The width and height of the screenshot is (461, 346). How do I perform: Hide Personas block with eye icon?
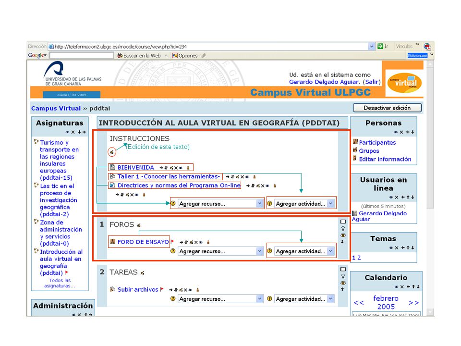coord(396,132)
